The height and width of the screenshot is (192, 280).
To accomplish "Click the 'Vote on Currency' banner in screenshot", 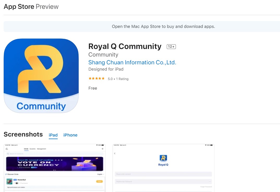I will click(55, 164).
